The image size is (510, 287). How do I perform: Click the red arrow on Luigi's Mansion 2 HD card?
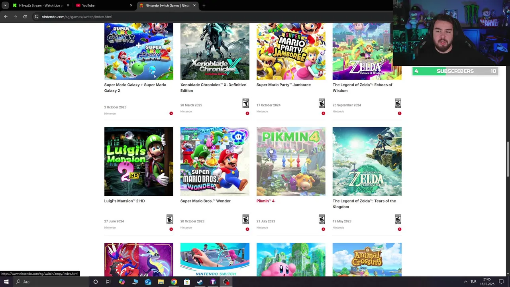[171, 229]
